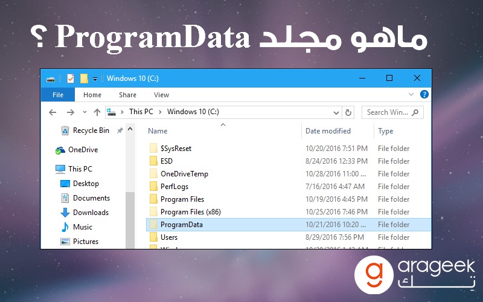This screenshot has height=302, width=483.
Task: Click the Properties quick access icon
Action: (71, 79)
